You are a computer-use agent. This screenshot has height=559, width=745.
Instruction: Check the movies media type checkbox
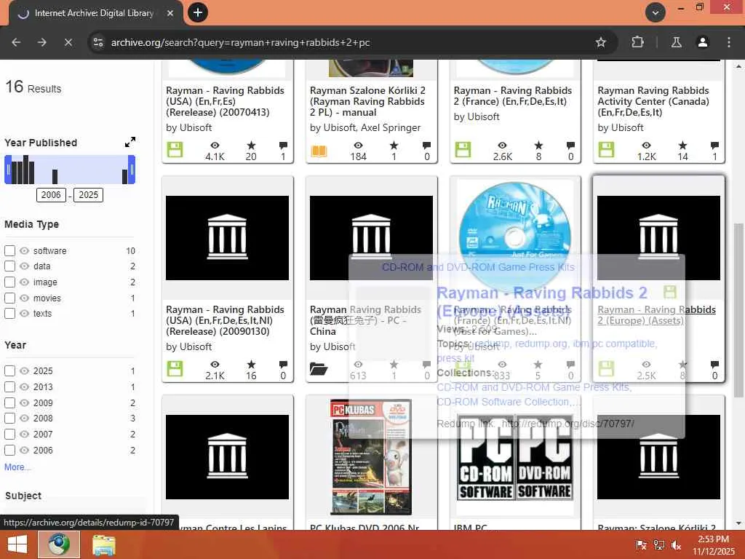pos(9,298)
